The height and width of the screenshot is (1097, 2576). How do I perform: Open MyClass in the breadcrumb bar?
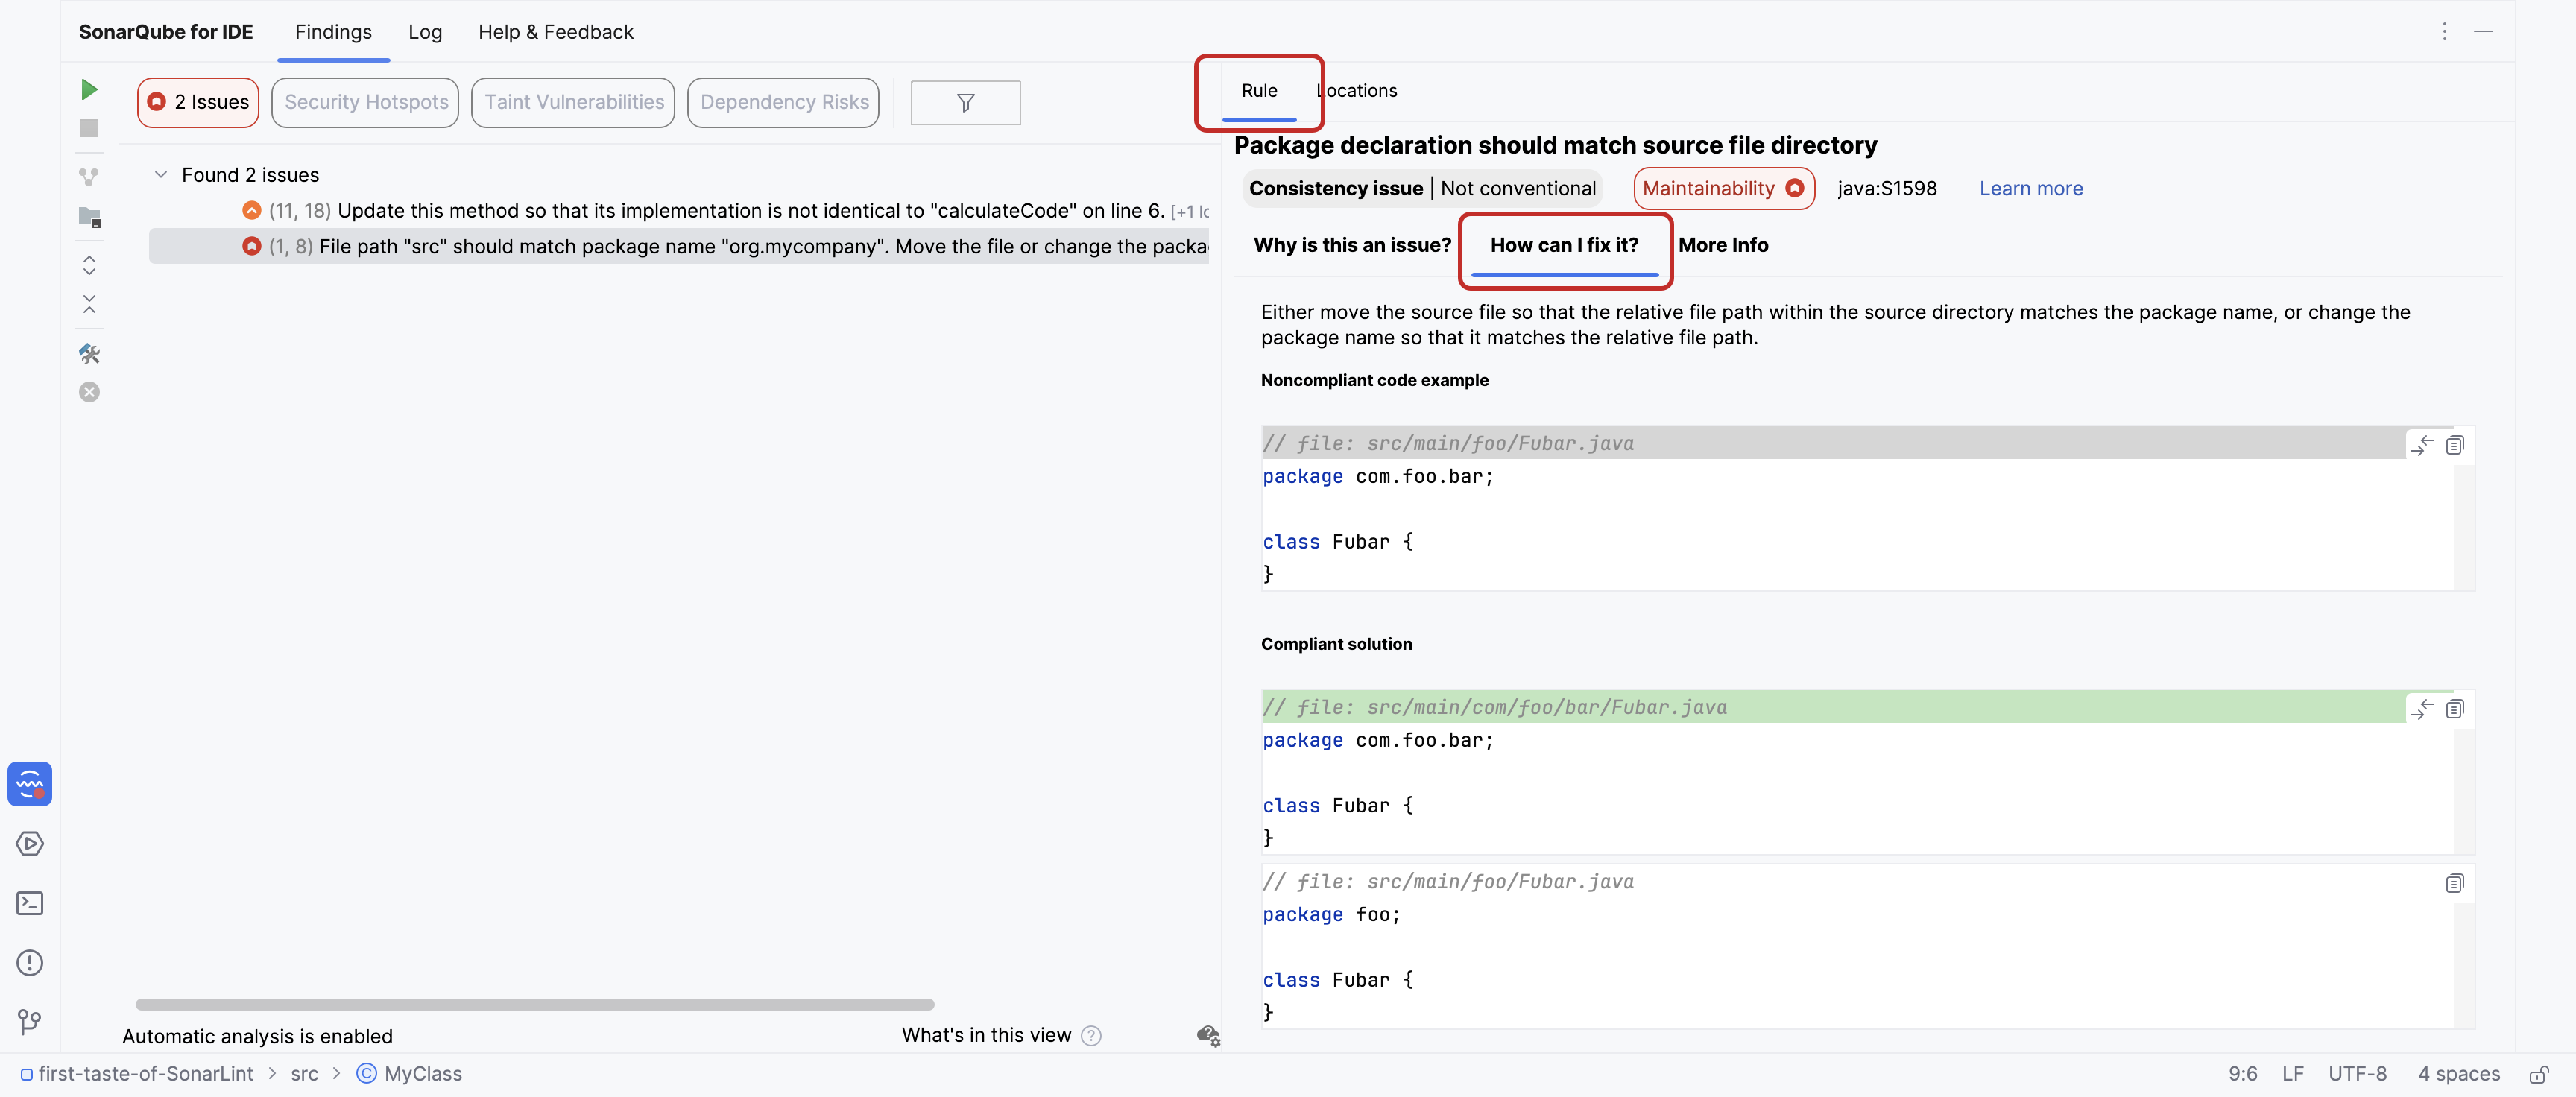[421, 1073]
